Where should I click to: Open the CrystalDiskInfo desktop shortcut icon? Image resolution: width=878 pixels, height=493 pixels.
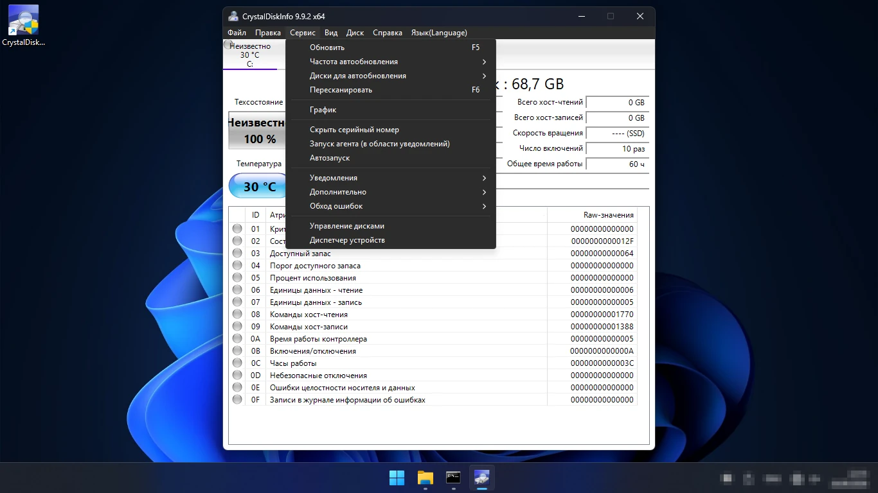click(x=23, y=26)
